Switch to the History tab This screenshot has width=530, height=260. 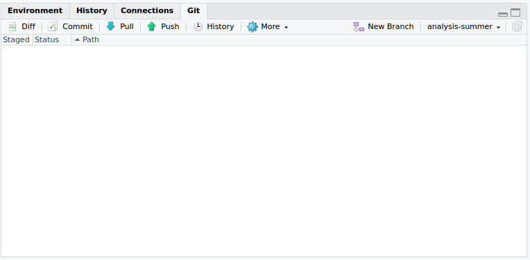tap(92, 11)
